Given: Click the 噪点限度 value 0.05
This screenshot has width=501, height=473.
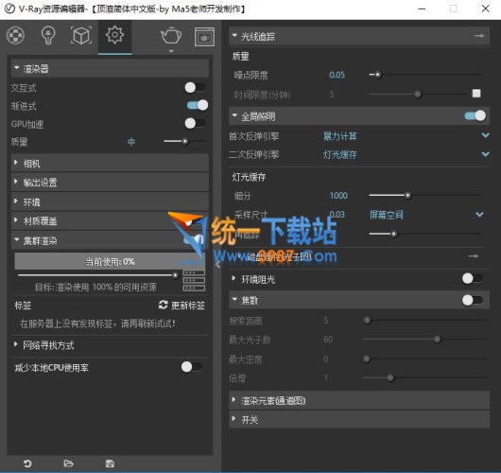Looking at the screenshot, I should 337,75.
